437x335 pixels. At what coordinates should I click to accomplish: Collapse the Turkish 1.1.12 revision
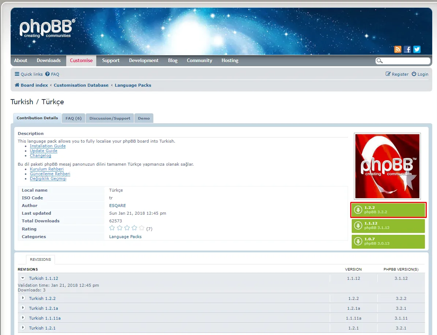(23, 278)
